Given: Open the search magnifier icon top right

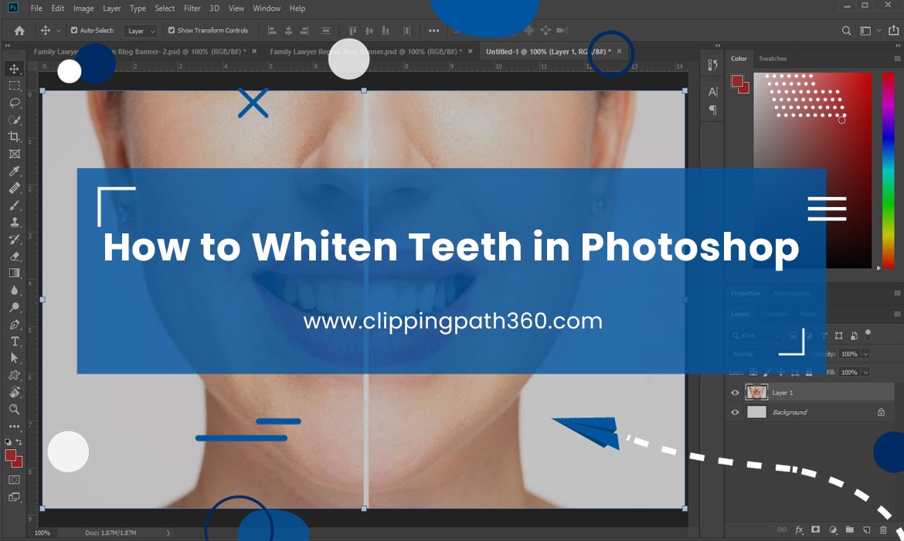Looking at the screenshot, I should click(846, 31).
